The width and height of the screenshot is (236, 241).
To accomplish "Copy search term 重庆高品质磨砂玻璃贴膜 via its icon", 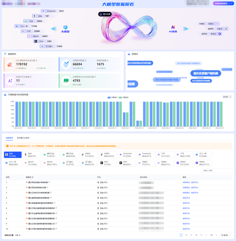I will click(x=49, y=182).
